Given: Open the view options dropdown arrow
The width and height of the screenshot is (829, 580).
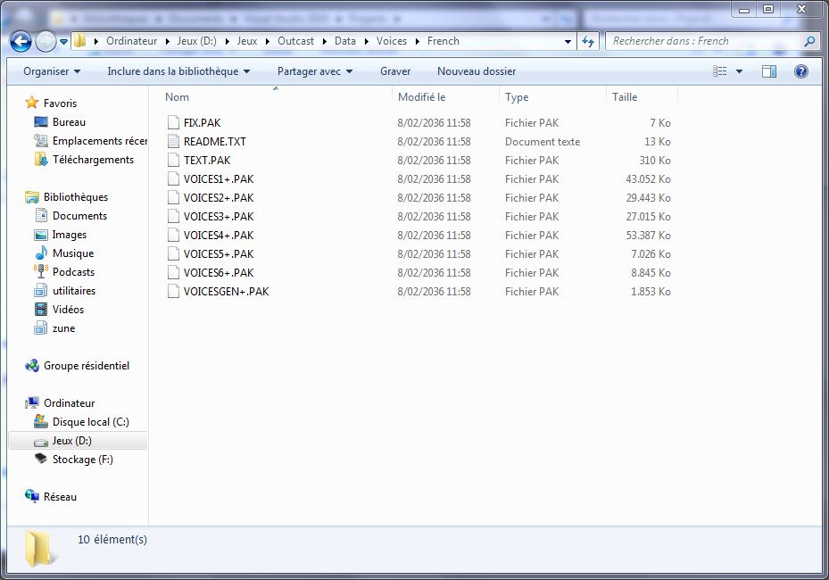Looking at the screenshot, I should point(739,71).
